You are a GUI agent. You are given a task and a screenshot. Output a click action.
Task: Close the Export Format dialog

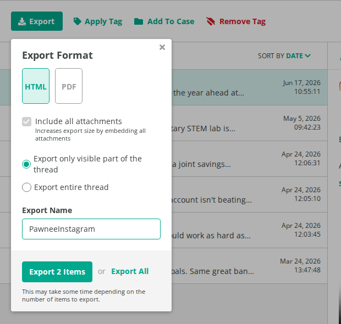162,47
